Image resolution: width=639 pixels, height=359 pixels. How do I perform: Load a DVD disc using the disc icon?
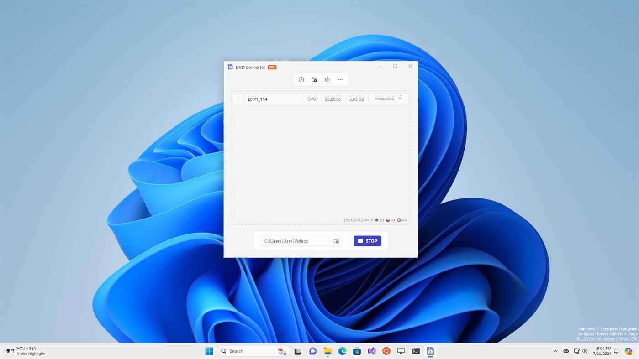[301, 79]
